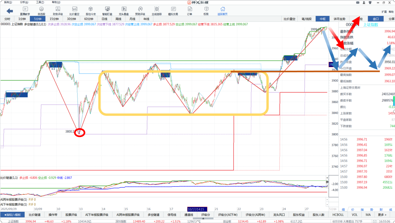
Task: Open the 自选股 watchlist icon
Action: 41,11
